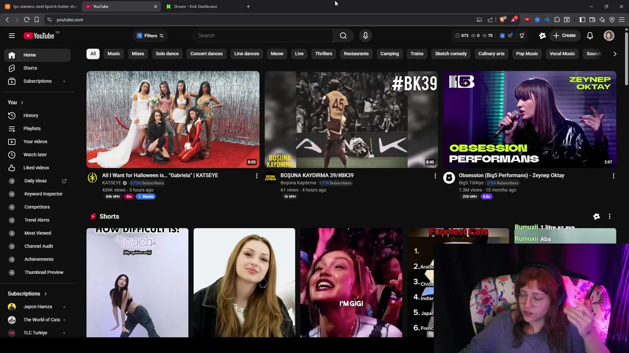Open Playlists in the sidebar
The height and width of the screenshot is (353, 629).
point(37,128)
